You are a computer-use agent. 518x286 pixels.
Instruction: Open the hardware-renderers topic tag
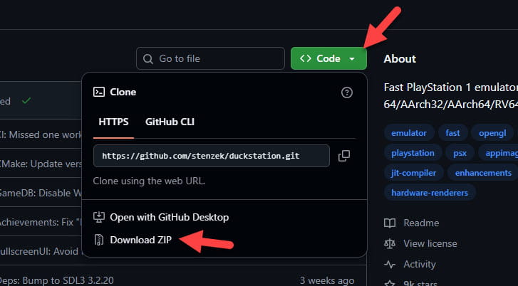pyautogui.click(x=430, y=193)
